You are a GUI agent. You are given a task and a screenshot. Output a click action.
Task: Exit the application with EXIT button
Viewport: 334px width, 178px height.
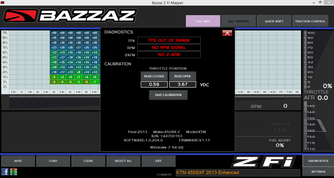click(158, 161)
